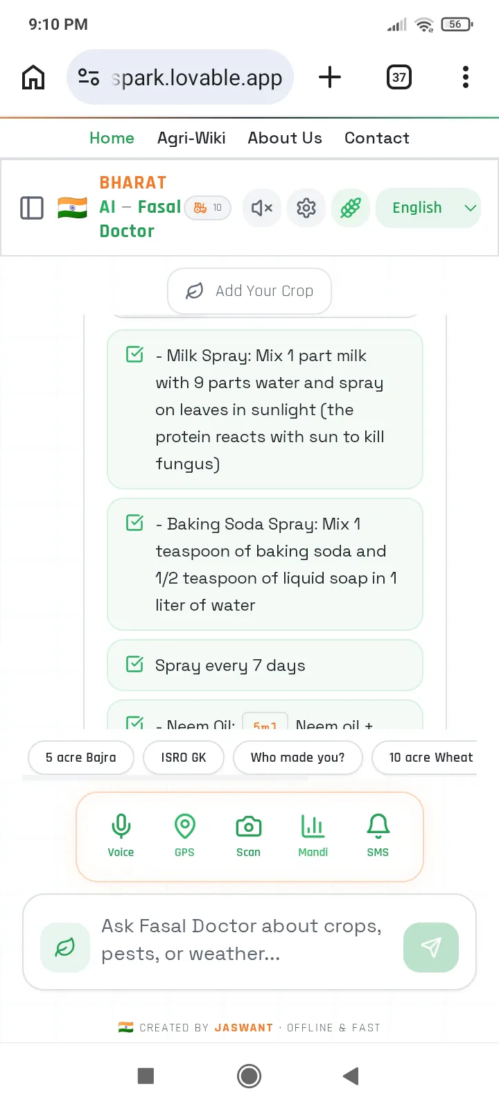Toggle the sidebar panel icon
Screen dimensions: 499x1109
pyautogui.click(x=32, y=208)
